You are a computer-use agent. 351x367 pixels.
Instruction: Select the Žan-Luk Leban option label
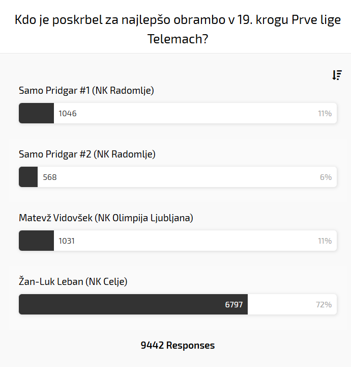(x=73, y=281)
